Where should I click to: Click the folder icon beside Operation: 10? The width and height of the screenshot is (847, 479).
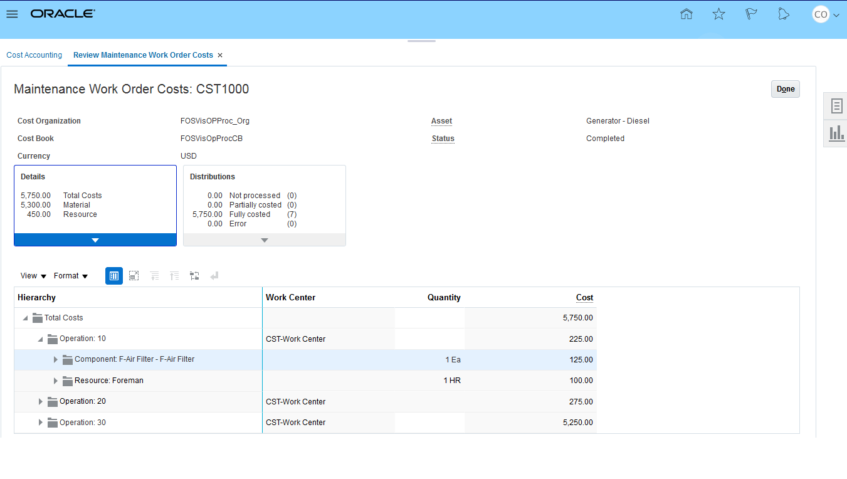click(x=53, y=339)
